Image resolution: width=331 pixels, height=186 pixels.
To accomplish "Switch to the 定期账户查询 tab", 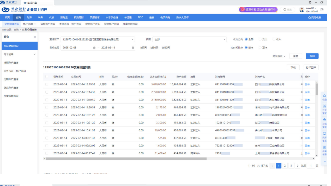I will click(x=93, y=24).
